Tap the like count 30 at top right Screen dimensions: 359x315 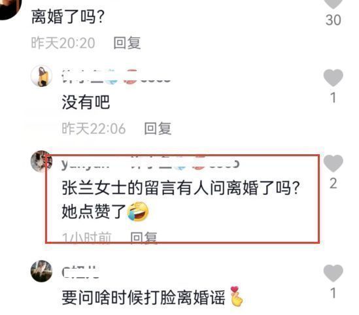[333, 20]
